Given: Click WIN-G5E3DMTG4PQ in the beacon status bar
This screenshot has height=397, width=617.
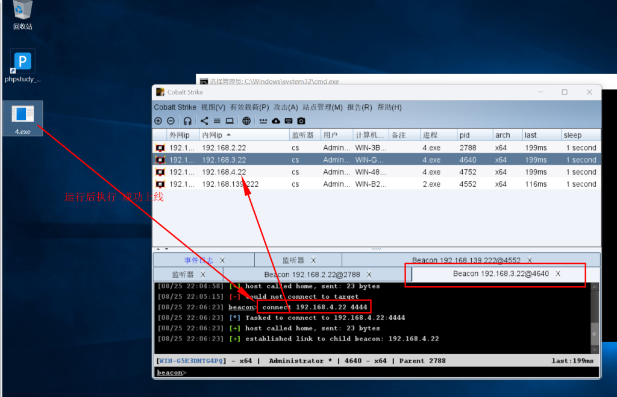Looking at the screenshot, I should (x=191, y=361).
